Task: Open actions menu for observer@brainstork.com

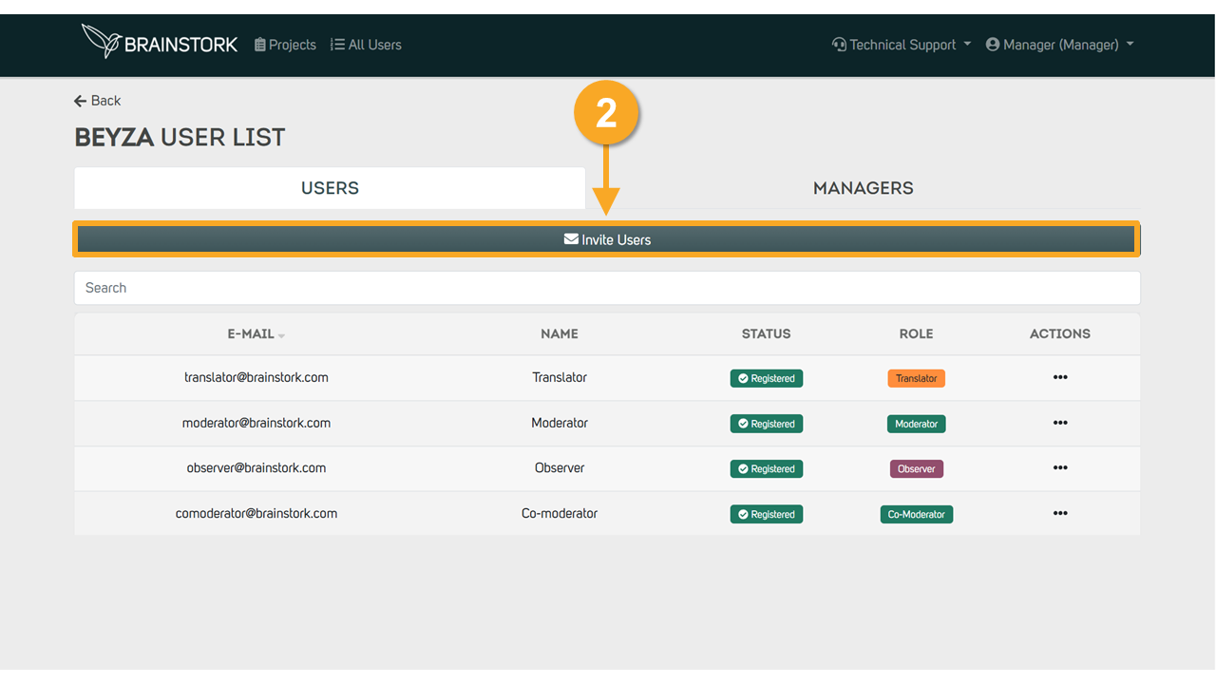Action: coord(1060,467)
